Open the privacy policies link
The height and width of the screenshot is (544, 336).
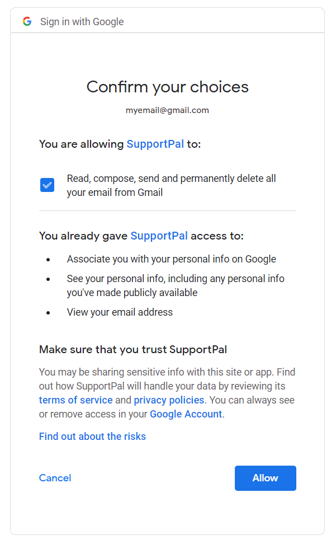[169, 400]
